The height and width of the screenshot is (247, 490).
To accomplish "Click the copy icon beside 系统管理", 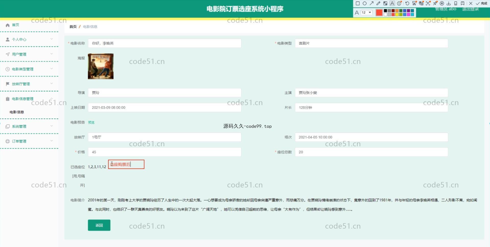I will pos(7,127).
